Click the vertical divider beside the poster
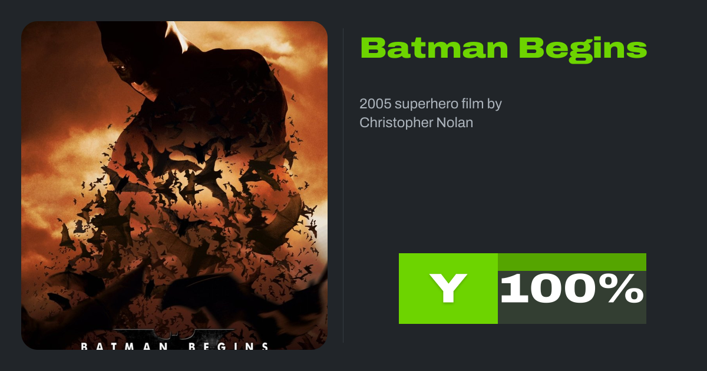The width and height of the screenshot is (707, 371). click(x=343, y=185)
